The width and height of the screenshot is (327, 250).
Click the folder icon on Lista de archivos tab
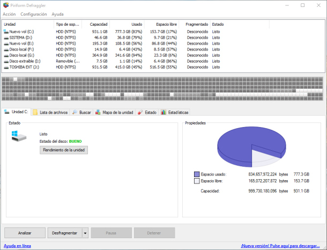coord(35,112)
